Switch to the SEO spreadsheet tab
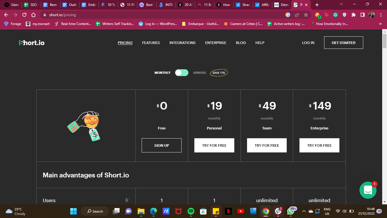The image size is (387, 218). point(31,5)
